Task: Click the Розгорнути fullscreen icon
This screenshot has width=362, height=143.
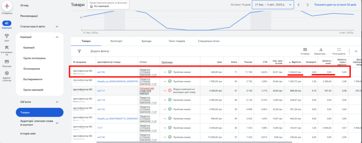Action: (339, 49)
